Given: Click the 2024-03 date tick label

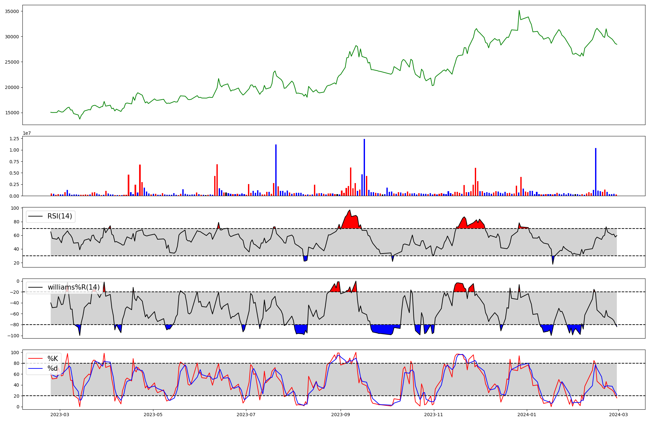Looking at the screenshot, I should (x=618, y=415).
